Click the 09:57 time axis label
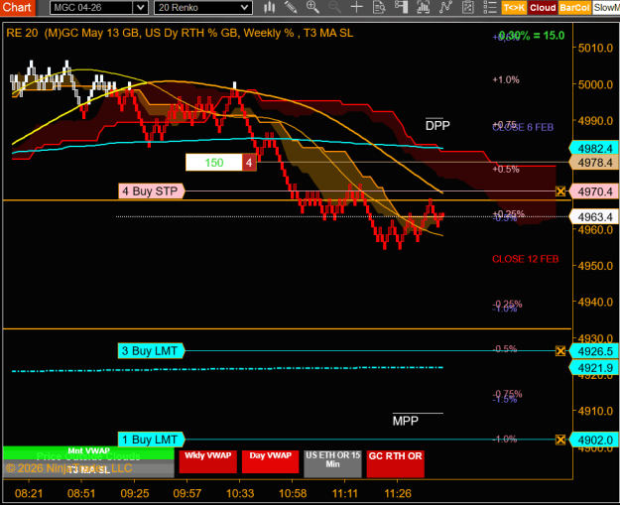 point(187,493)
